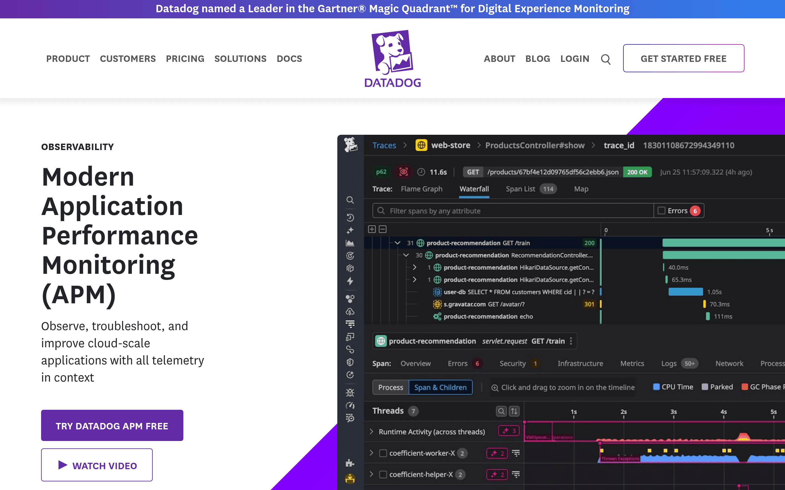
Task: Click the sparkle stars icon in sidebar
Action: (350, 230)
